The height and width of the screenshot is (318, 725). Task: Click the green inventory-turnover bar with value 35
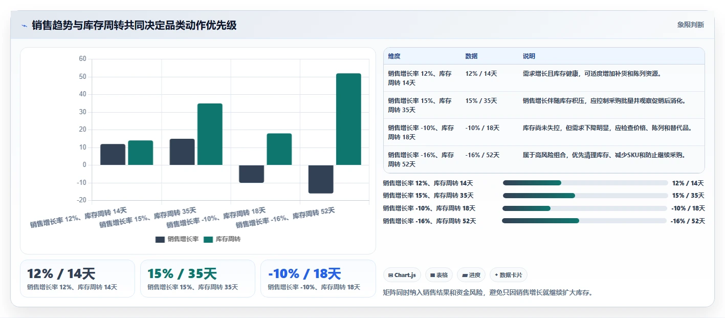tap(210, 134)
